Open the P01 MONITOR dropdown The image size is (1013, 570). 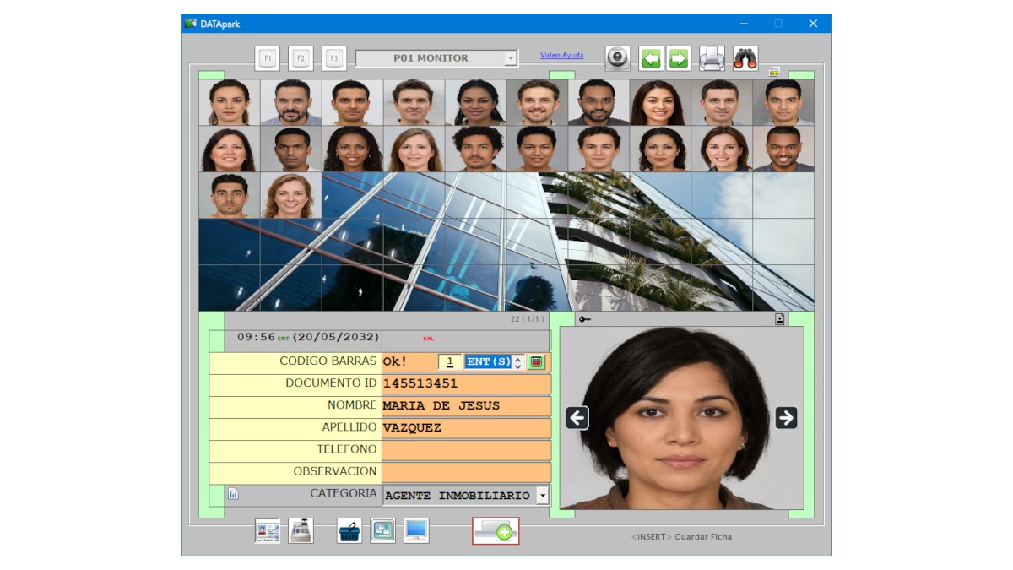point(511,58)
